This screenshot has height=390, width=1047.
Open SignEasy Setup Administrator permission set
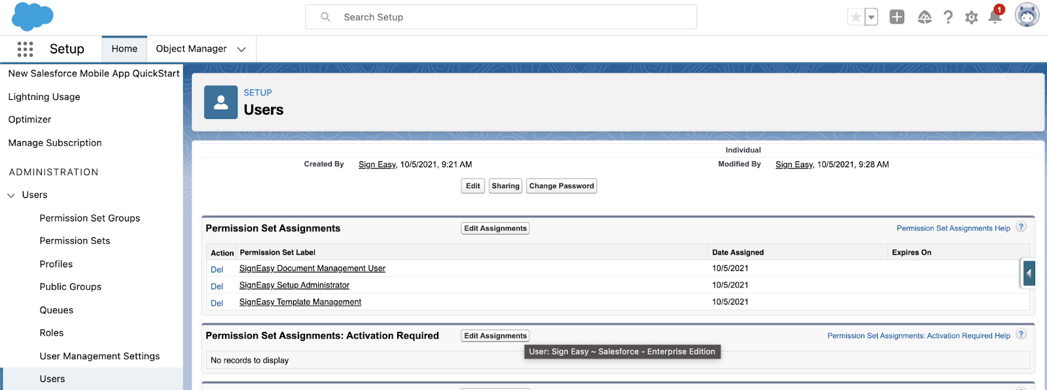click(294, 285)
